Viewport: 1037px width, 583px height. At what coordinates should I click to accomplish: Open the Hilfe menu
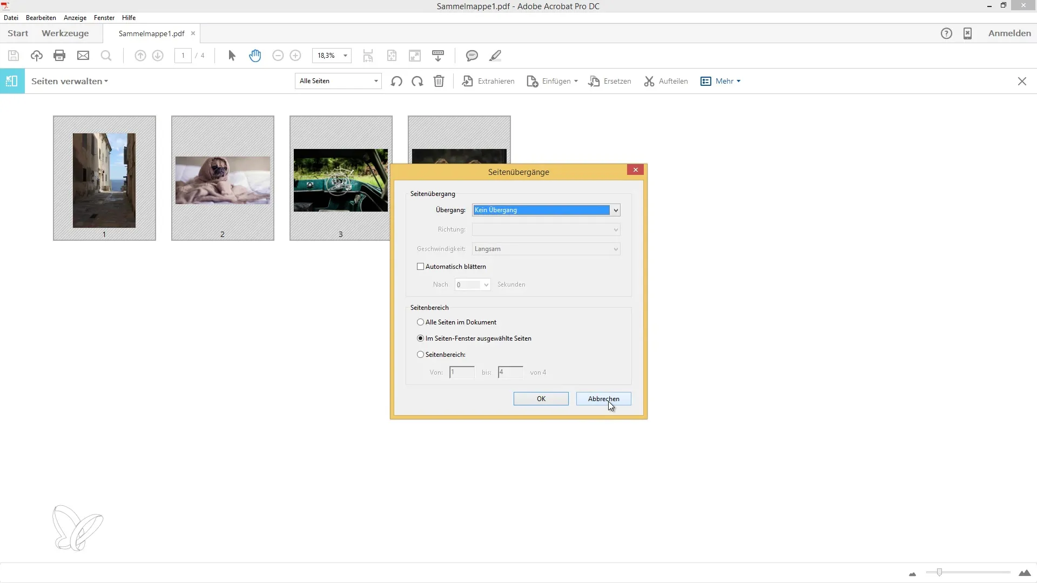[129, 18]
